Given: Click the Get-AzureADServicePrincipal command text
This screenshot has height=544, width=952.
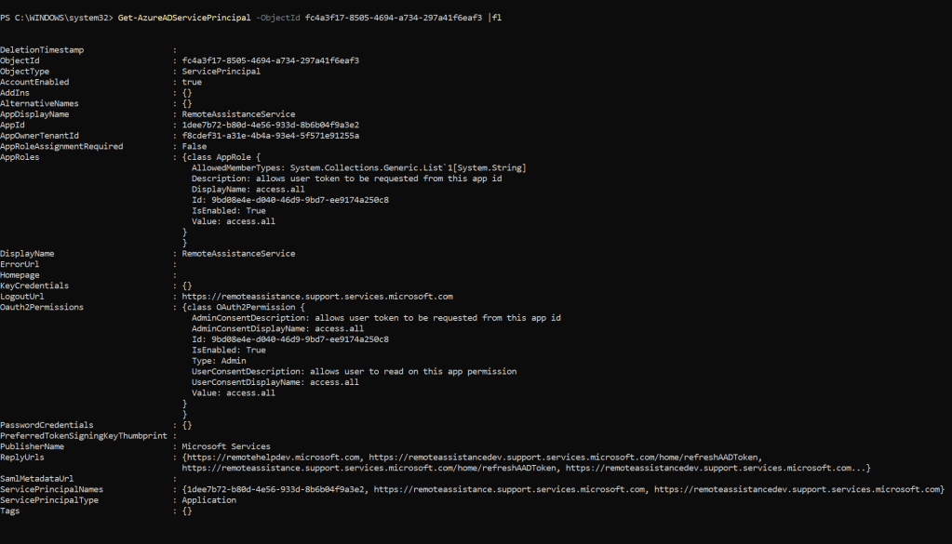Looking at the screenshot, I should click(174, 18).
